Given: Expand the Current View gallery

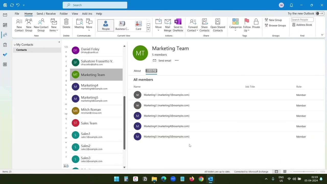Looking at the screenshot, I should click(148, 30).
